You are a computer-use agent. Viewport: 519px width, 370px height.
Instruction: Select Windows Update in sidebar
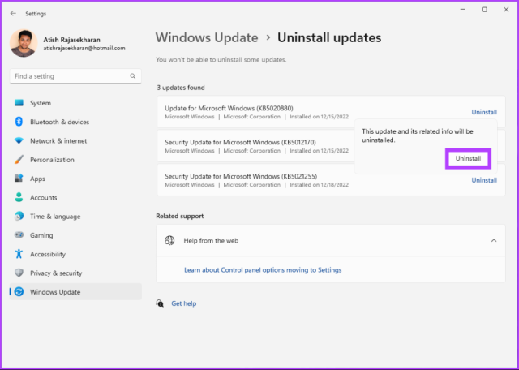pos(75,292)
